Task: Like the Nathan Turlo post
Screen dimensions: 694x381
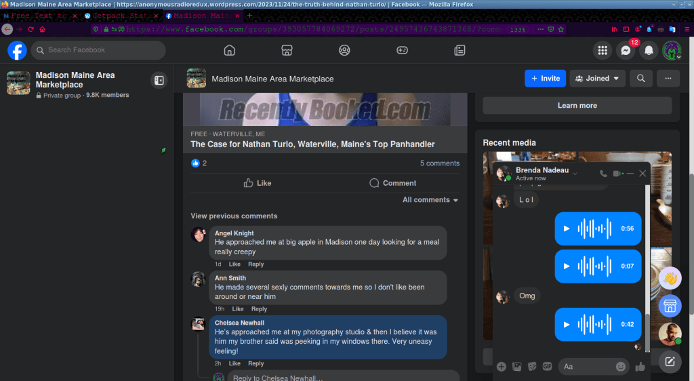Action: tap(257, 183)
